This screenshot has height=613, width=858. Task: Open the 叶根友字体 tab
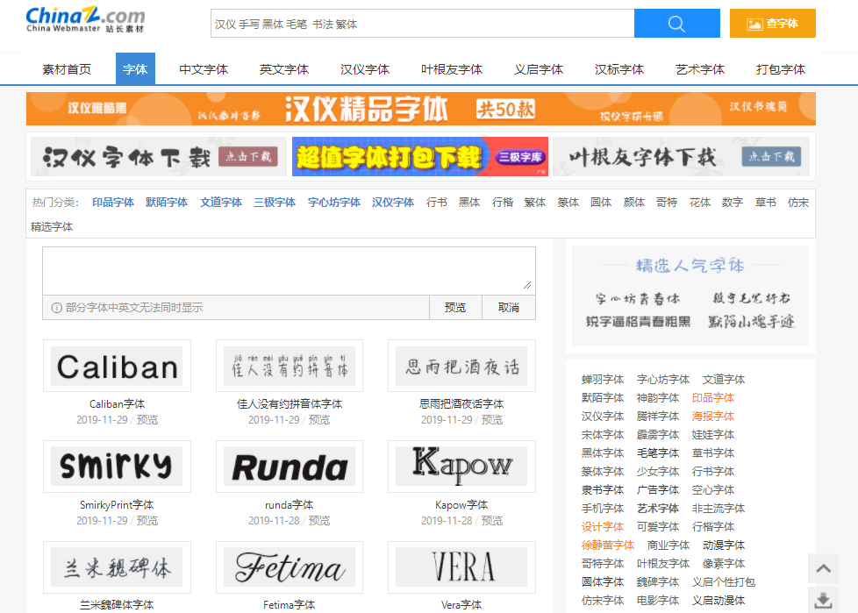tap(452, 69)
